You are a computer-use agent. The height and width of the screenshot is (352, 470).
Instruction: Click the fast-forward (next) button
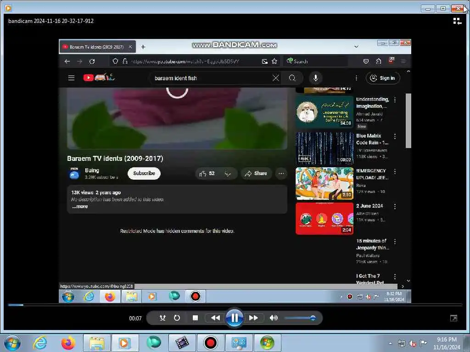253,318
